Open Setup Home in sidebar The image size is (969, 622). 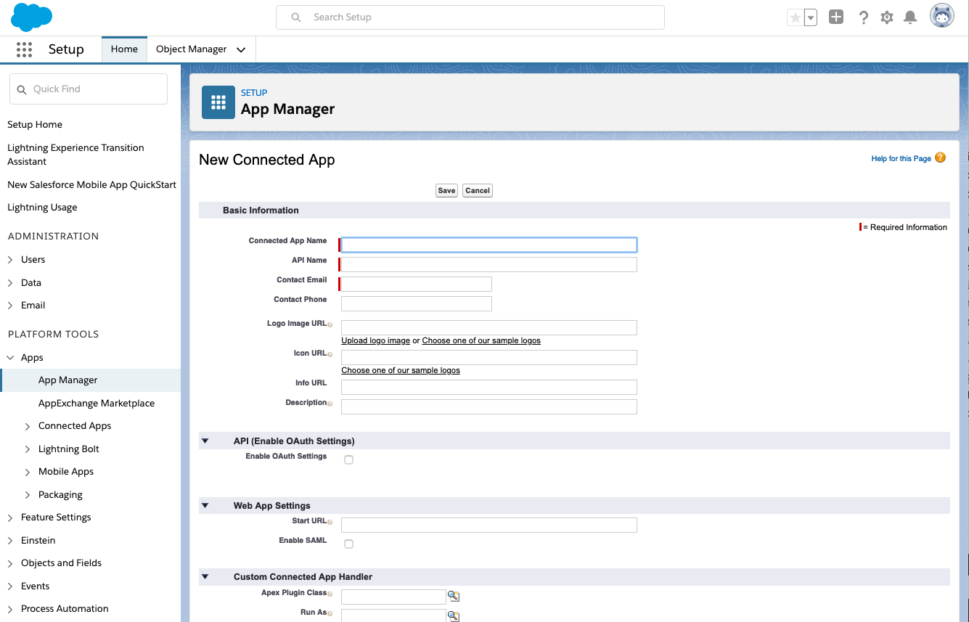click(35, 125)
